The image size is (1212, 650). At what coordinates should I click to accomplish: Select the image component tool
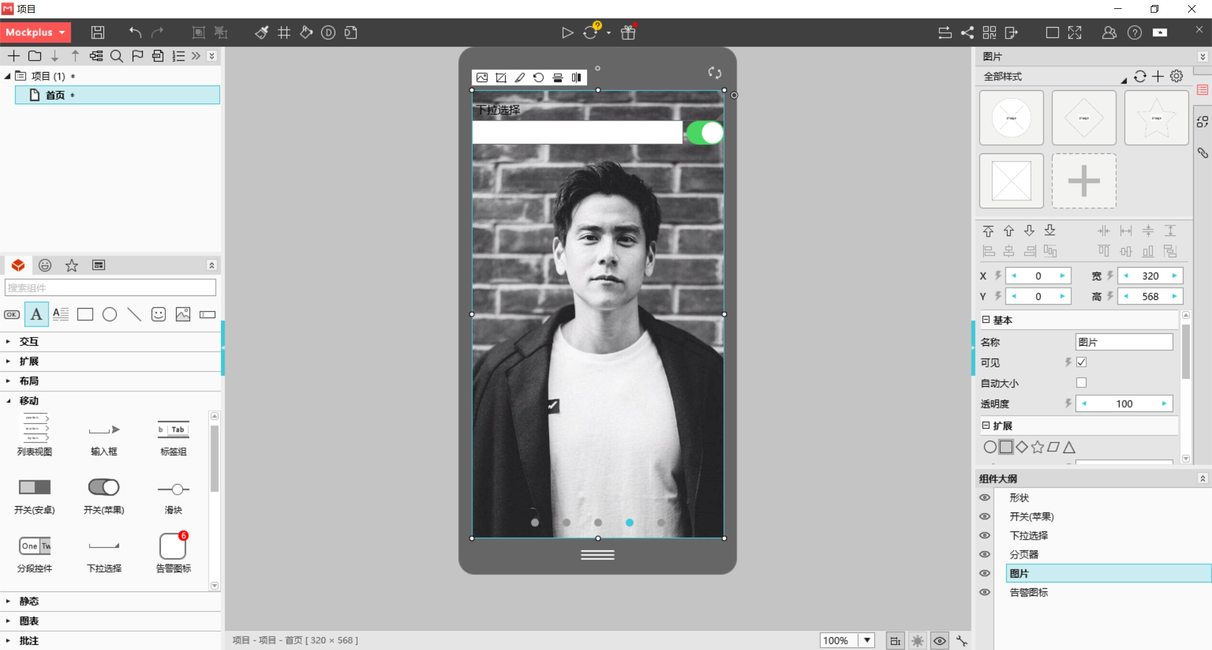pyautogui.click(x=183, y=314)
